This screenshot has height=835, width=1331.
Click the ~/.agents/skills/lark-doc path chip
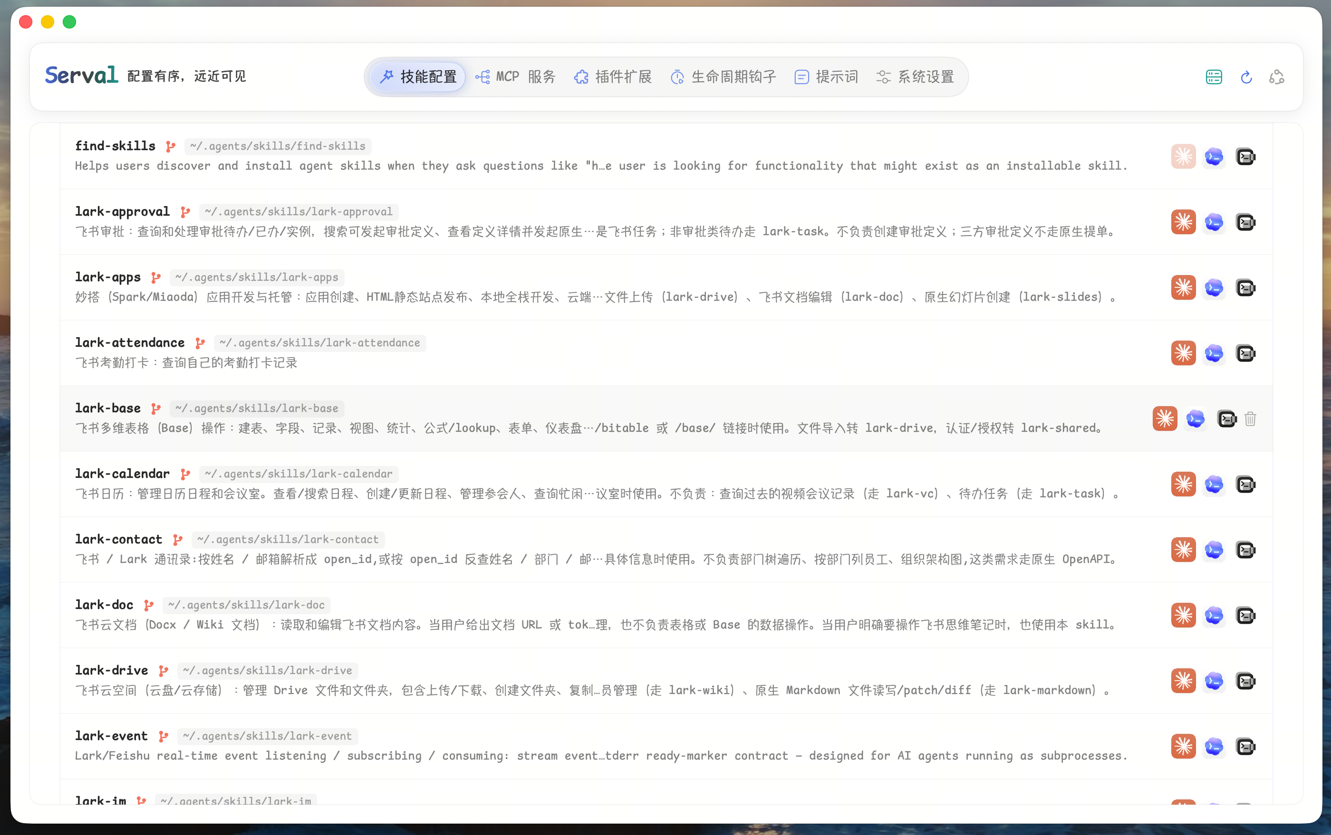[247, 605]
